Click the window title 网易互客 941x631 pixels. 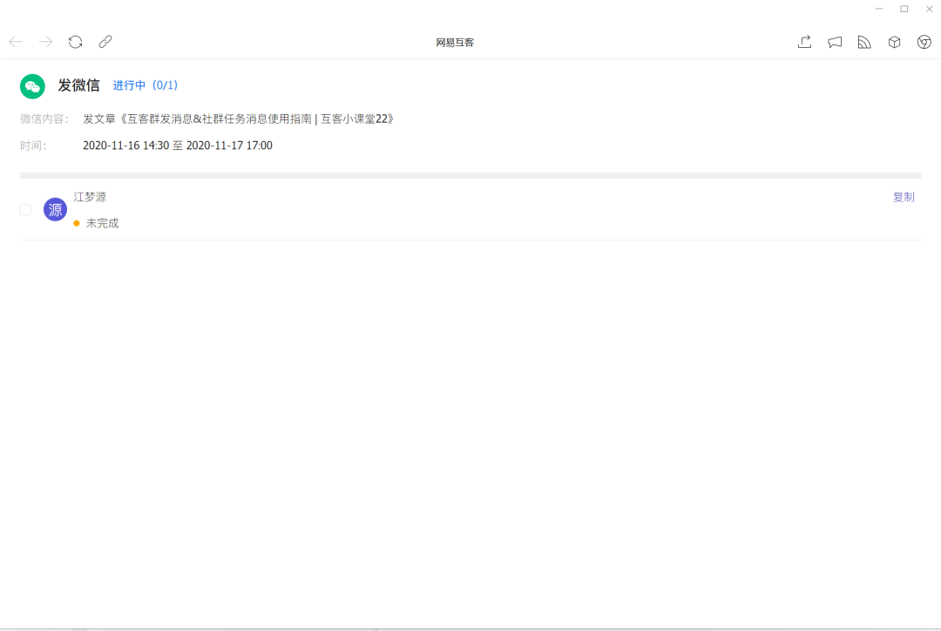[455, 43]
